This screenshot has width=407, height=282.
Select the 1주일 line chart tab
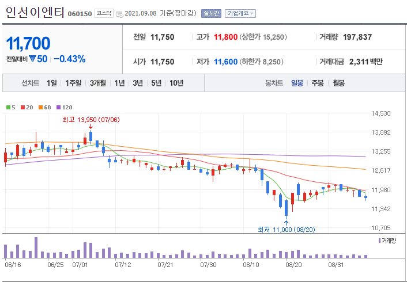pos(73,83)
